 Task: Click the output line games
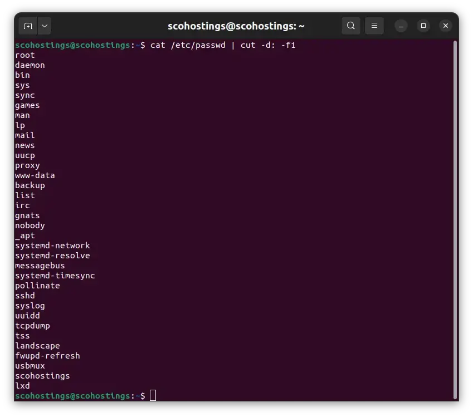tap(27, 105)
